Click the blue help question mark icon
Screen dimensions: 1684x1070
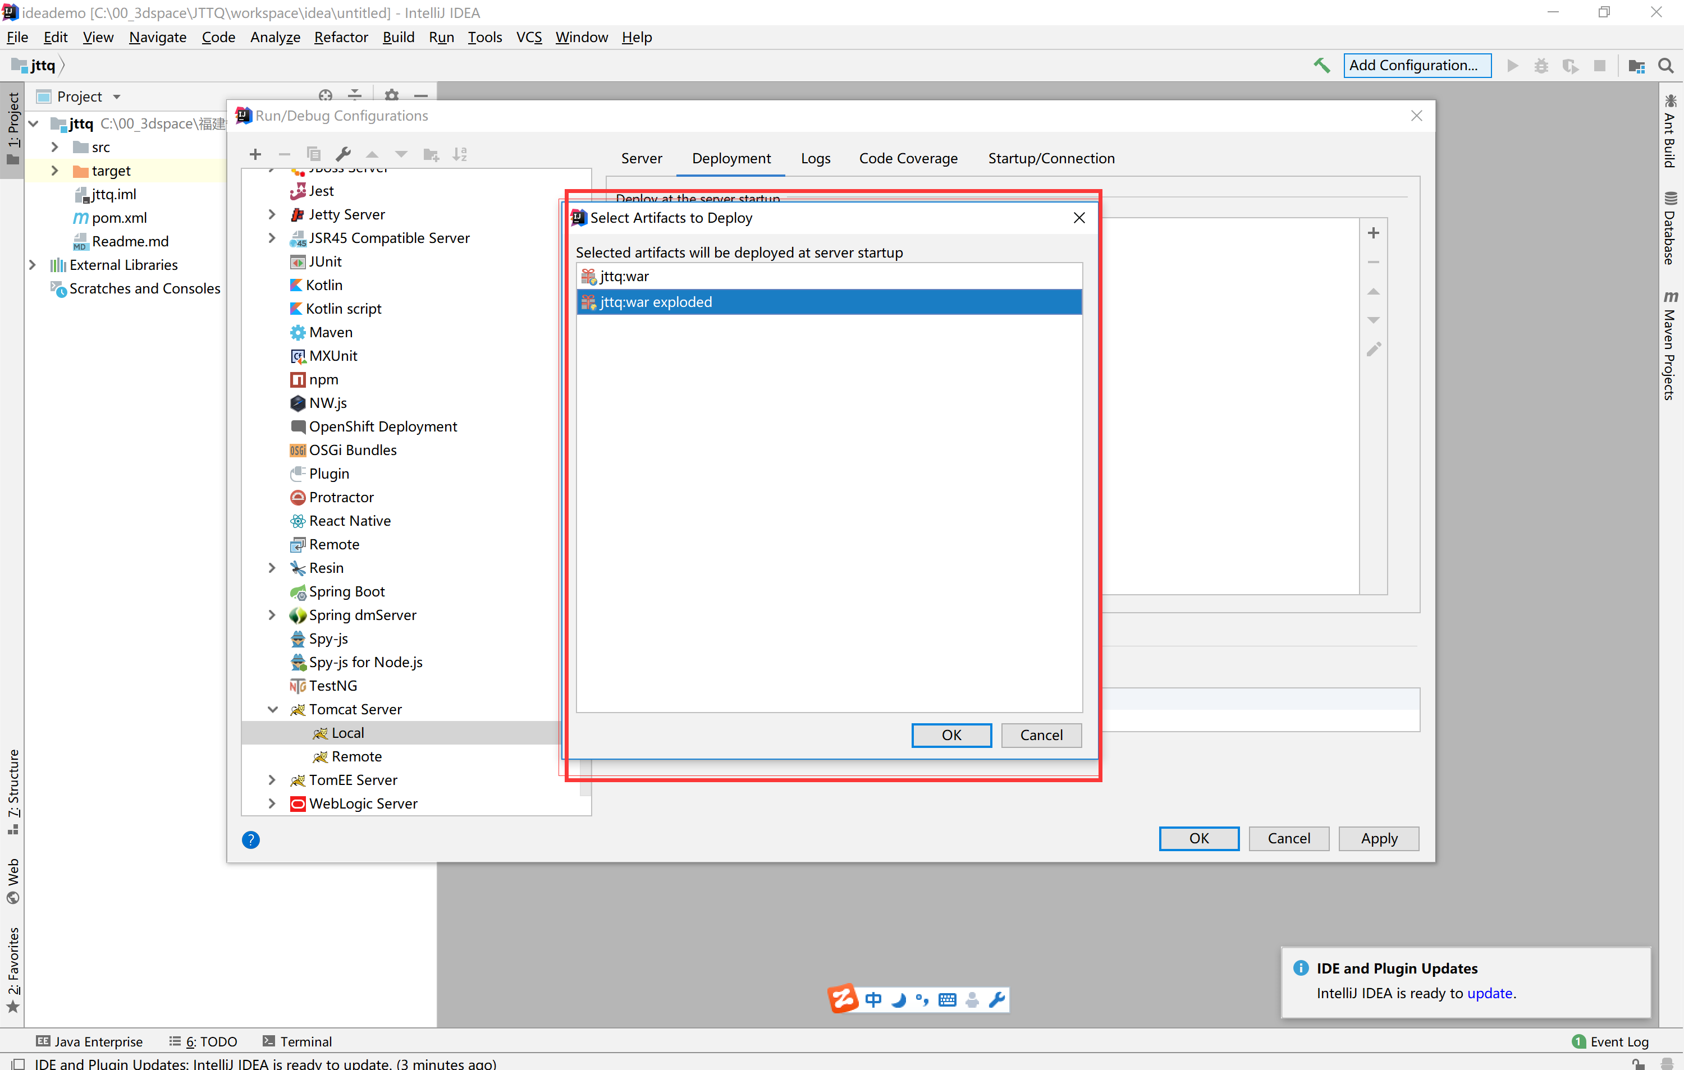[250, 839]
